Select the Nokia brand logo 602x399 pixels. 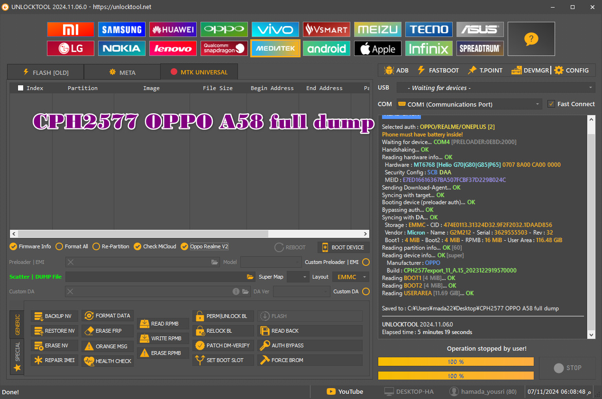[x=122, y=48]
